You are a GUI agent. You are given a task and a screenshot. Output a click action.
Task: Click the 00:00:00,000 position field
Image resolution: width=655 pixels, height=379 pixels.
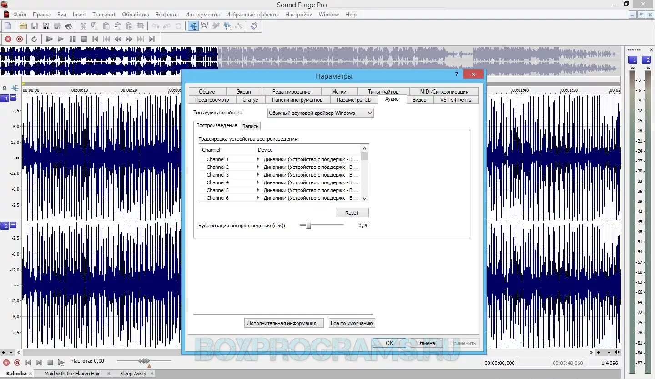tap(499, 363)
